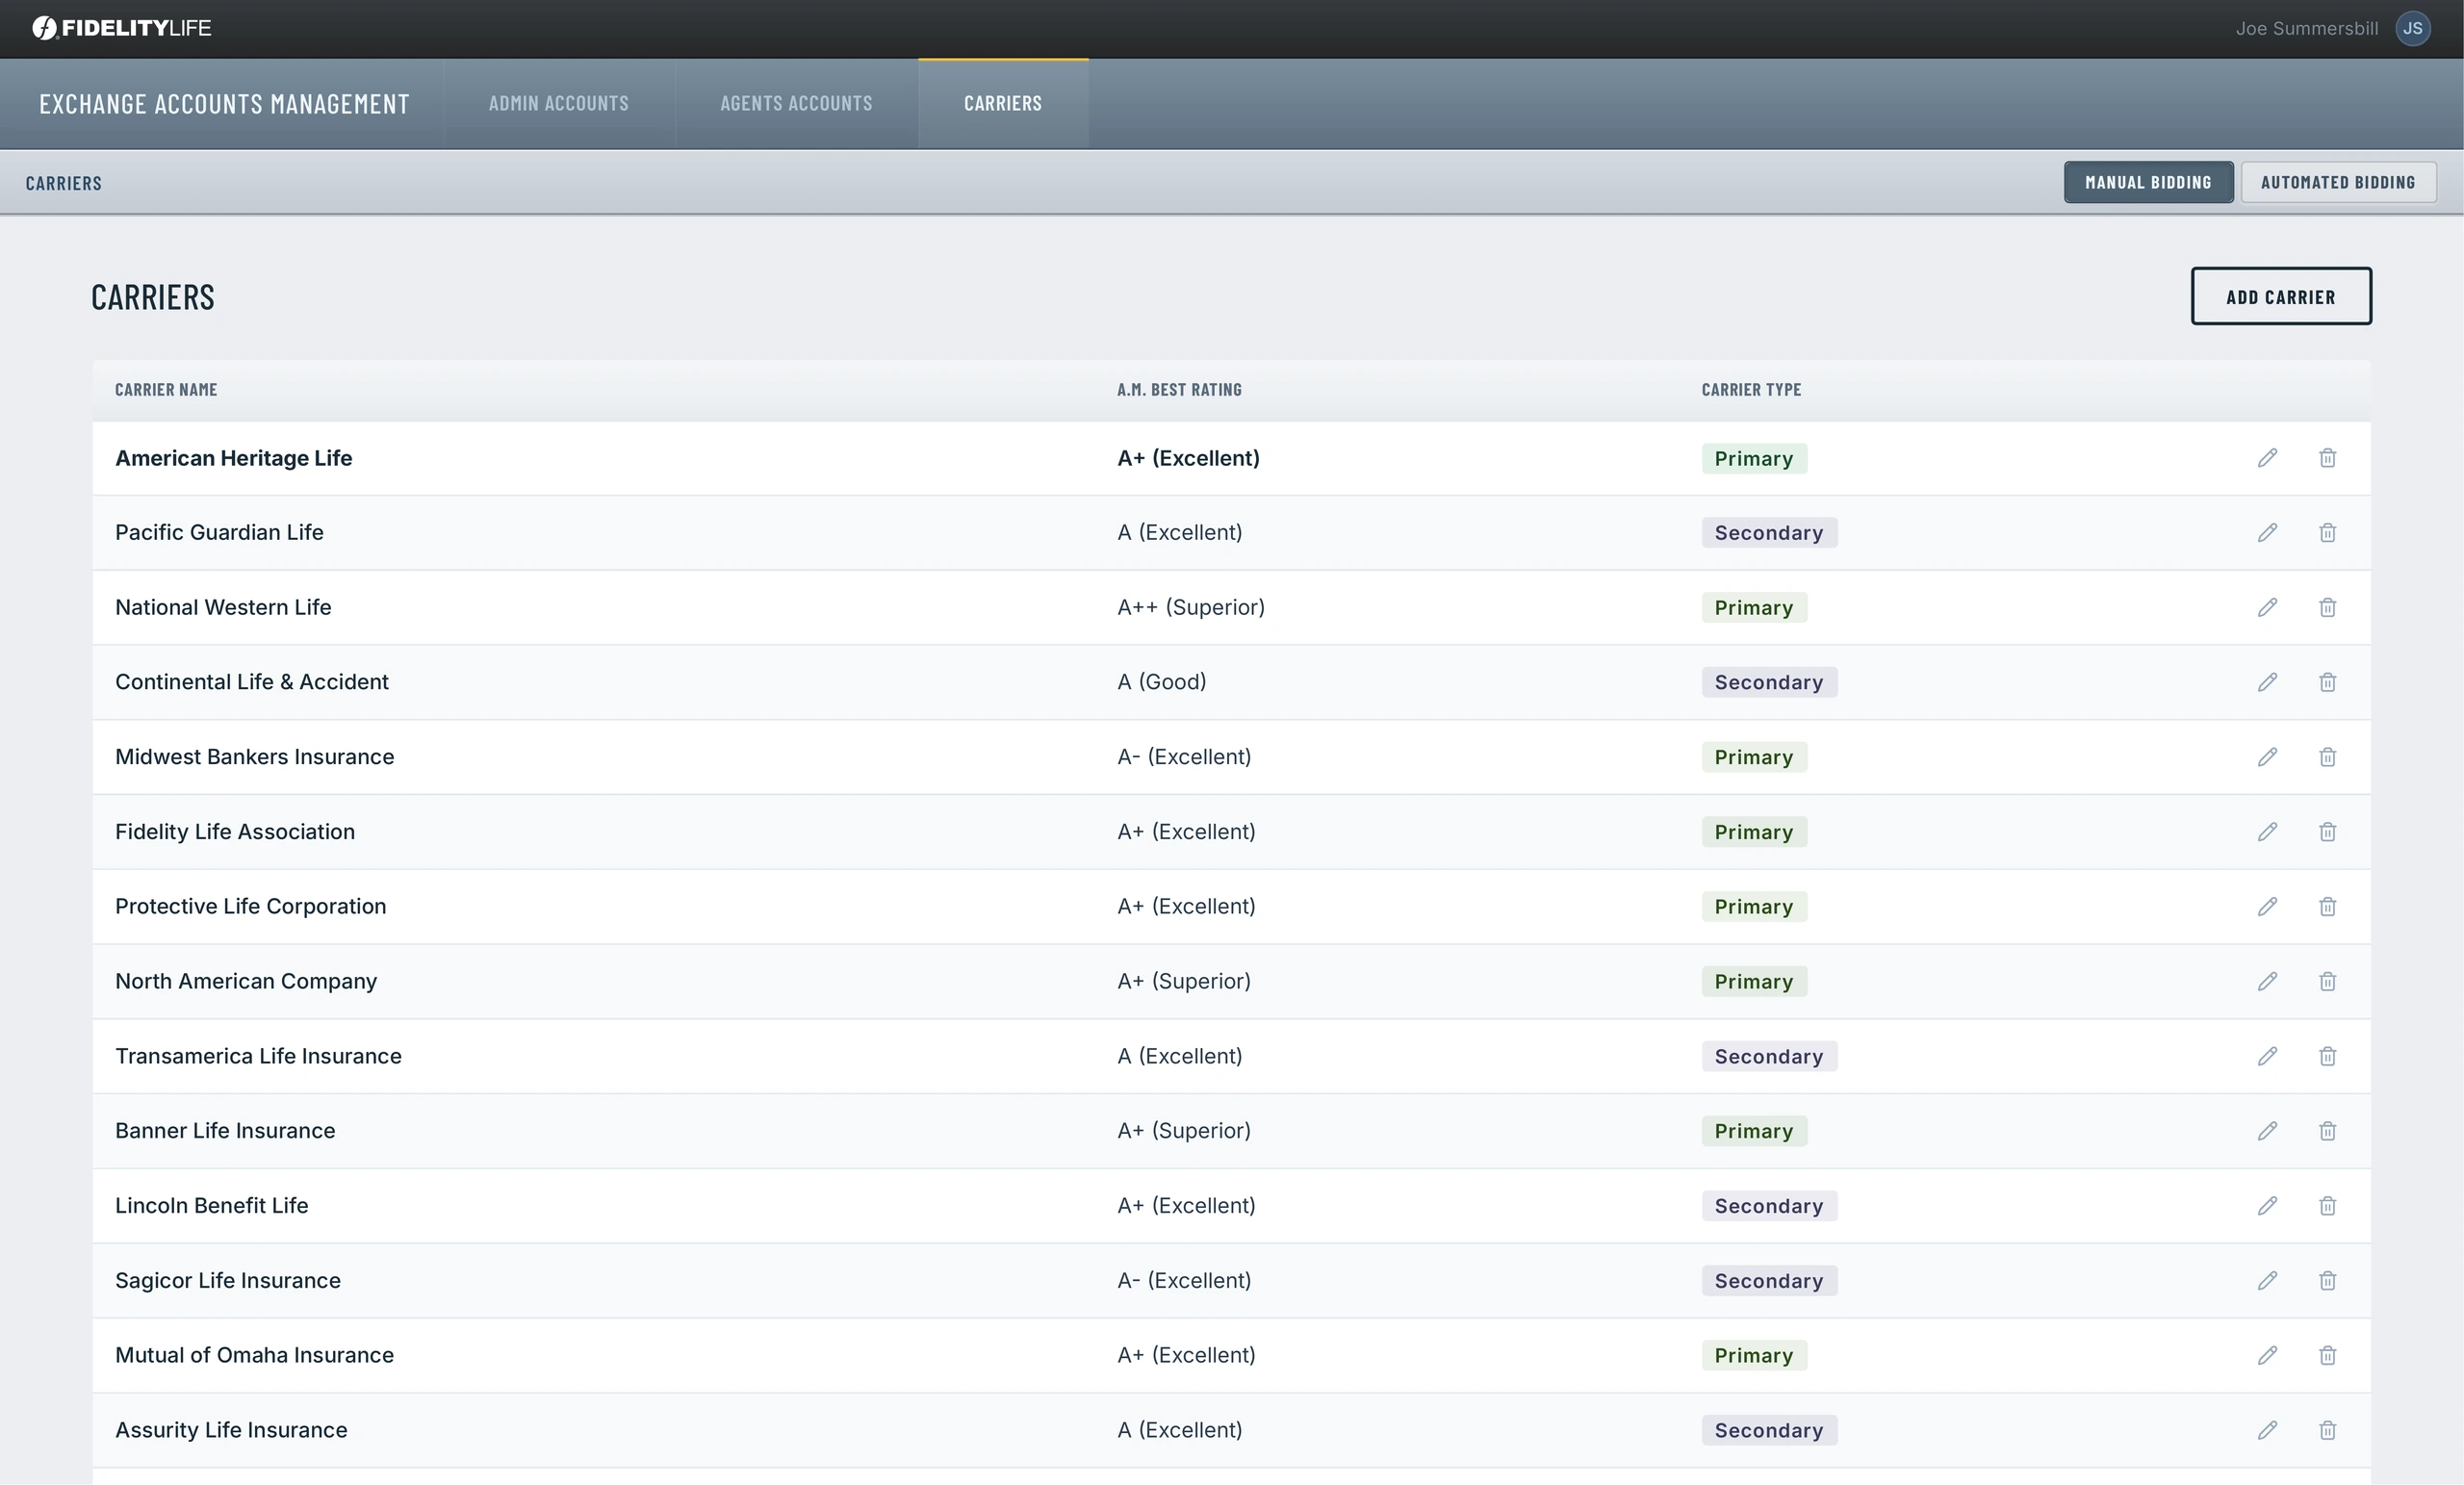Switch to Manual Bidding mode
Viewport: 2464px width, 1485px height.
click(x=2148, y=182)
